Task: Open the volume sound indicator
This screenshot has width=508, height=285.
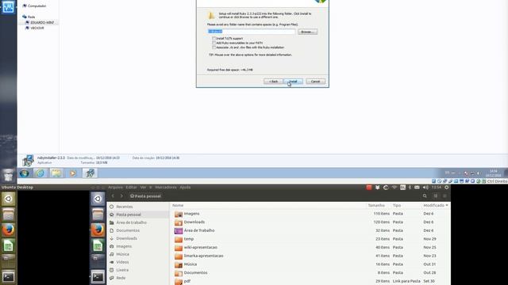Action: tap(425, 188)
